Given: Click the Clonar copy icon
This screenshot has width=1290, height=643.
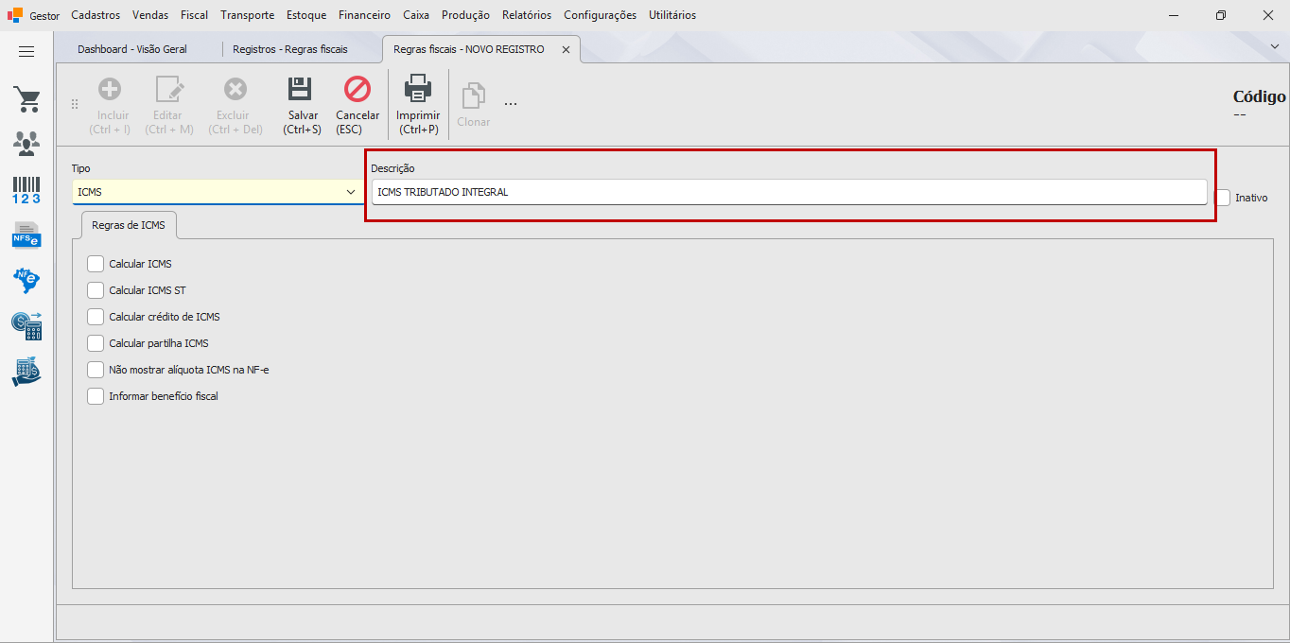Looking at the screenshot, I should 473,96.
